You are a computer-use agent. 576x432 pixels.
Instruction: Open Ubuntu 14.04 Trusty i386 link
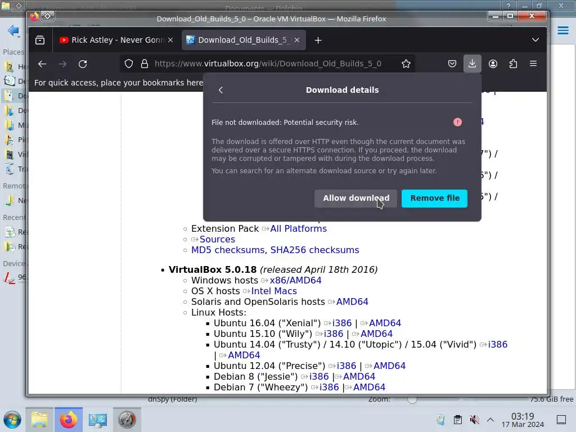498,345
